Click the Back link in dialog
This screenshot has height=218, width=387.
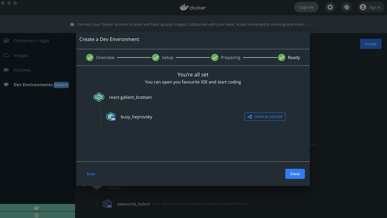(91, 174)
